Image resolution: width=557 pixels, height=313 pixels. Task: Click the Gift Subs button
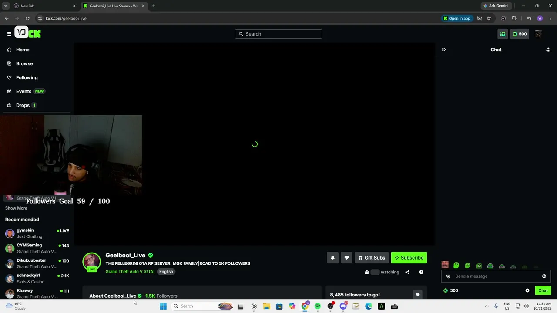point(372,258)
